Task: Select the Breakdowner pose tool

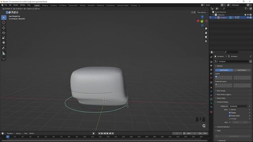Action: click(4, 58)
